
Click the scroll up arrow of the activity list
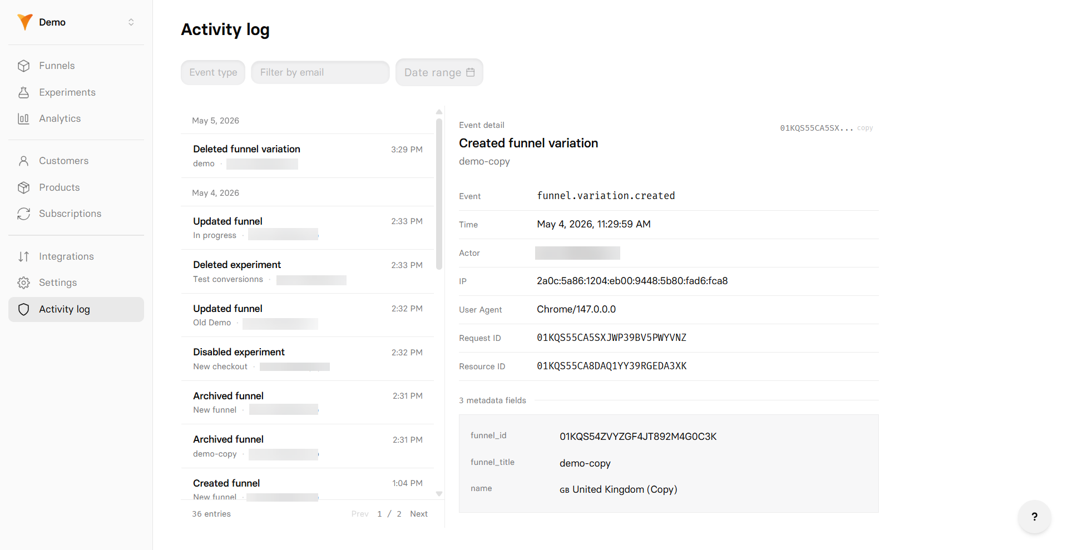(439, 112)
